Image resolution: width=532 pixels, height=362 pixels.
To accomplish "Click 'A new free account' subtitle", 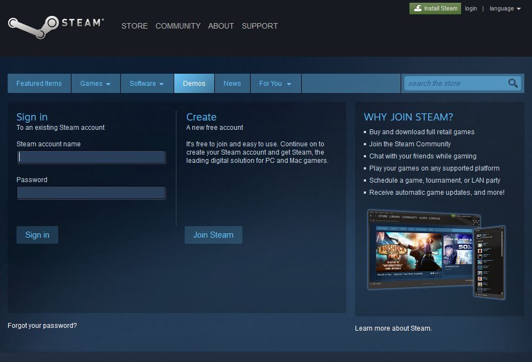I will [214, 127].
